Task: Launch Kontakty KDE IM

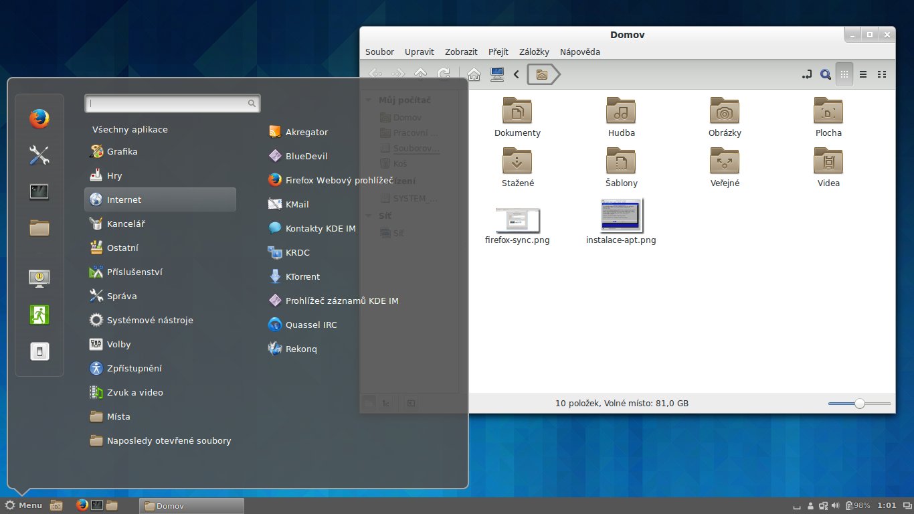Action: (x=312, y=228)
